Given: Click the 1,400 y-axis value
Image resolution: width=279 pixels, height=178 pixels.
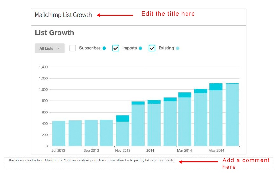Looking at the screenshot, I should 43,67.
